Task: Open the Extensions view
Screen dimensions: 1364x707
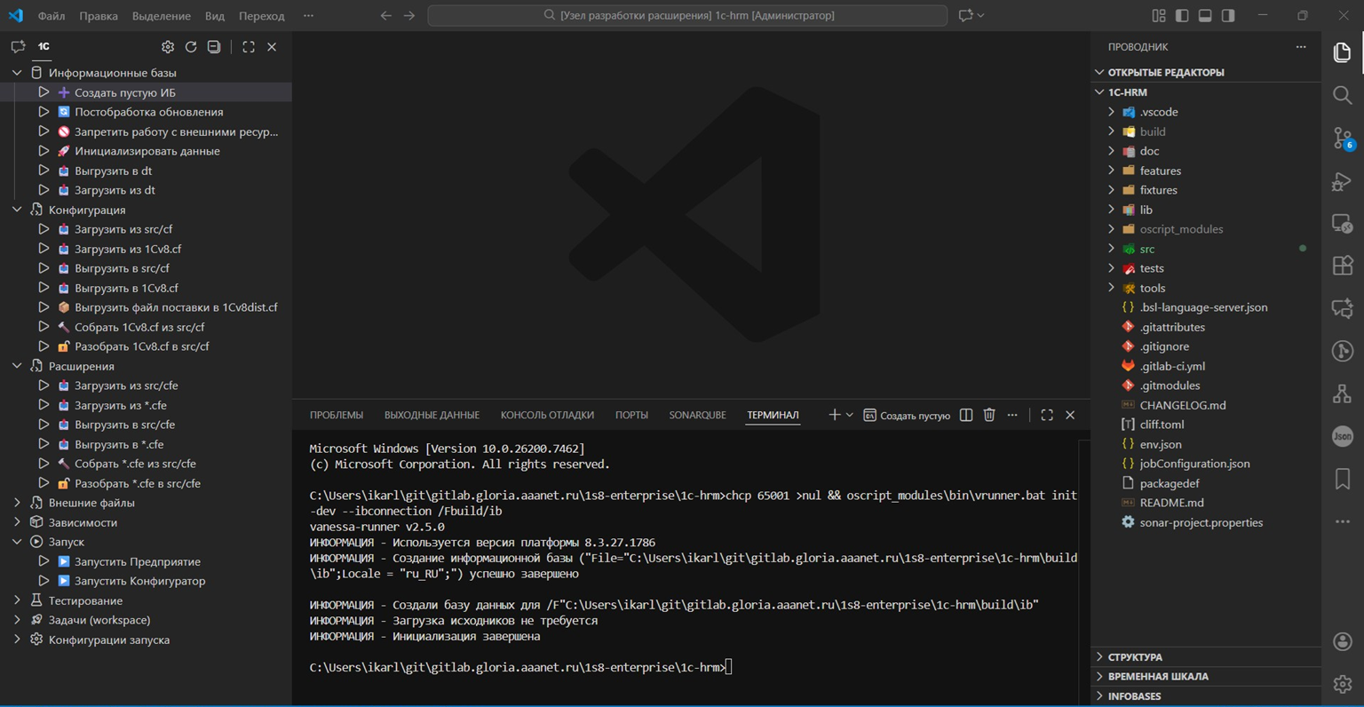Action: 1343,265
